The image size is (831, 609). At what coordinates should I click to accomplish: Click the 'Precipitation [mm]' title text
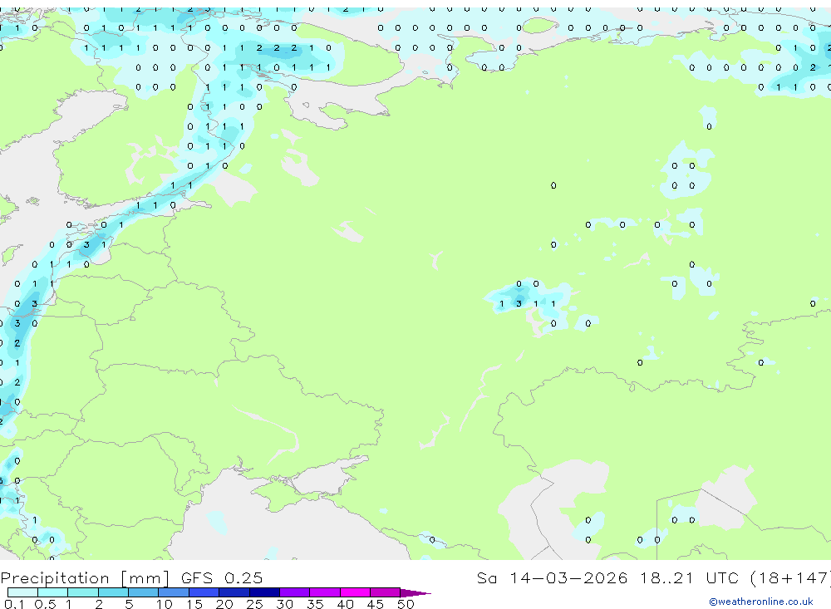[x=85, y=577]
